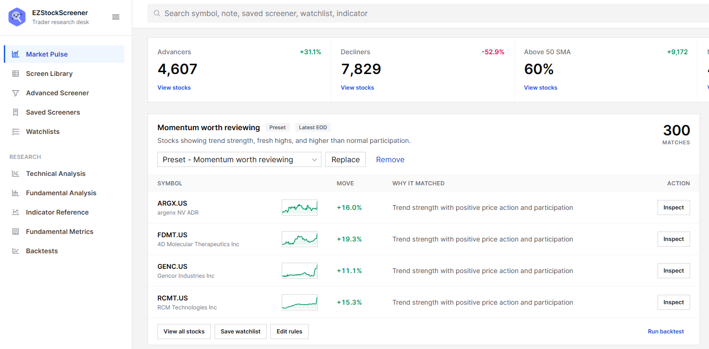Open Saved Screeners

click(x=64, y=112)
